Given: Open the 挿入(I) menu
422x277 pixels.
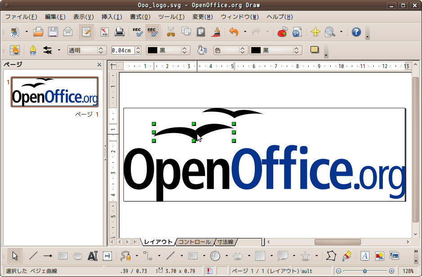Looking at the screenshot, I should point(111,17).
